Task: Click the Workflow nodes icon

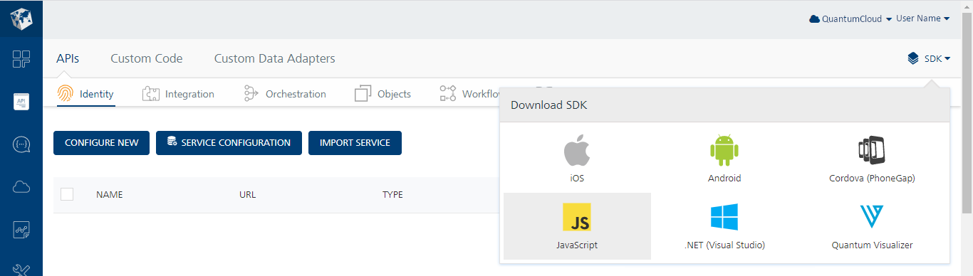Action: tap(447, 93)
